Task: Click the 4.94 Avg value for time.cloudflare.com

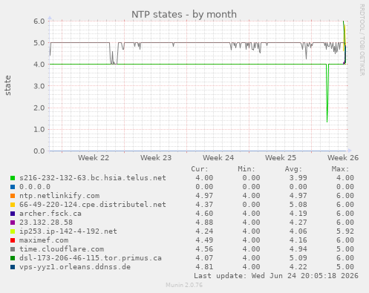Action: [x=298, y=249]
